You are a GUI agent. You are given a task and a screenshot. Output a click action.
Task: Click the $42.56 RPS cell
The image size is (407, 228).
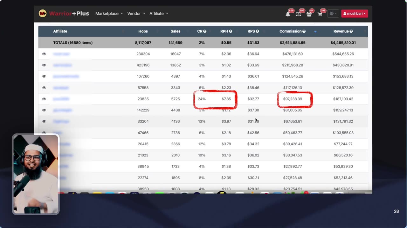coord(253,133)
